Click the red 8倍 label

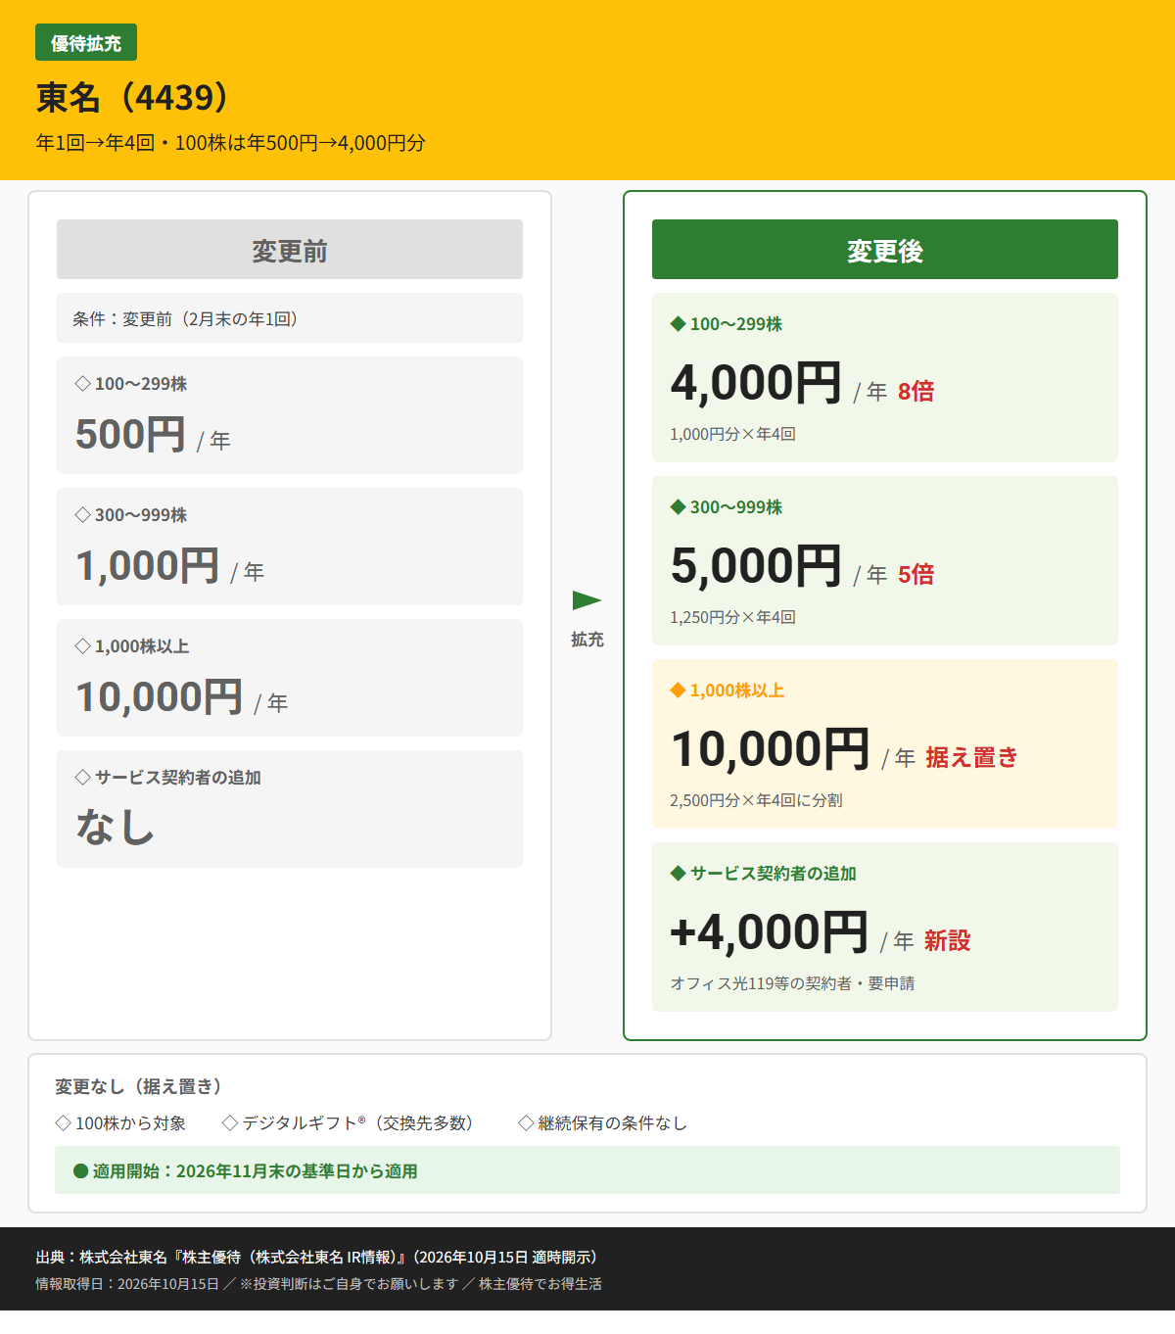pyautogui.click(x=916, y=392)
